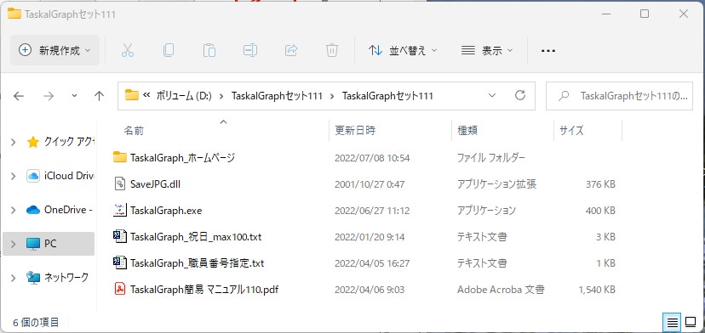
Task: Click the Rename icon in toolbar
Action: [250, 50]
